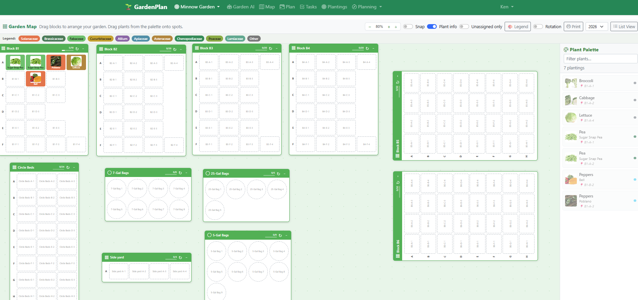Click the 25-Gal Bags reload icon
Screen dimensions: 638x300
coord(278,174)
